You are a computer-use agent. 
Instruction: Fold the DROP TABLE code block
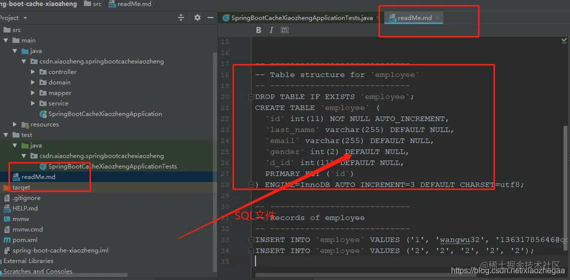(251, 96)
